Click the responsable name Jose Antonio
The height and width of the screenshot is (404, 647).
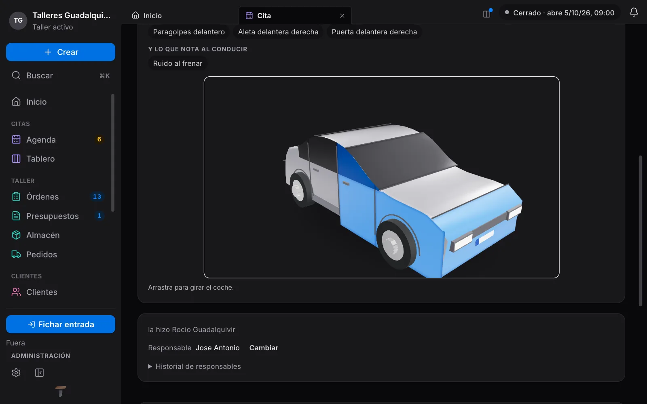pyautogui.click(x=218, y=348)
